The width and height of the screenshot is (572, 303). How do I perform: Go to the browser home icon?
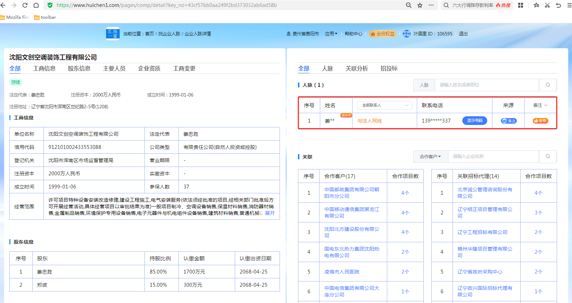coord(36,5)
